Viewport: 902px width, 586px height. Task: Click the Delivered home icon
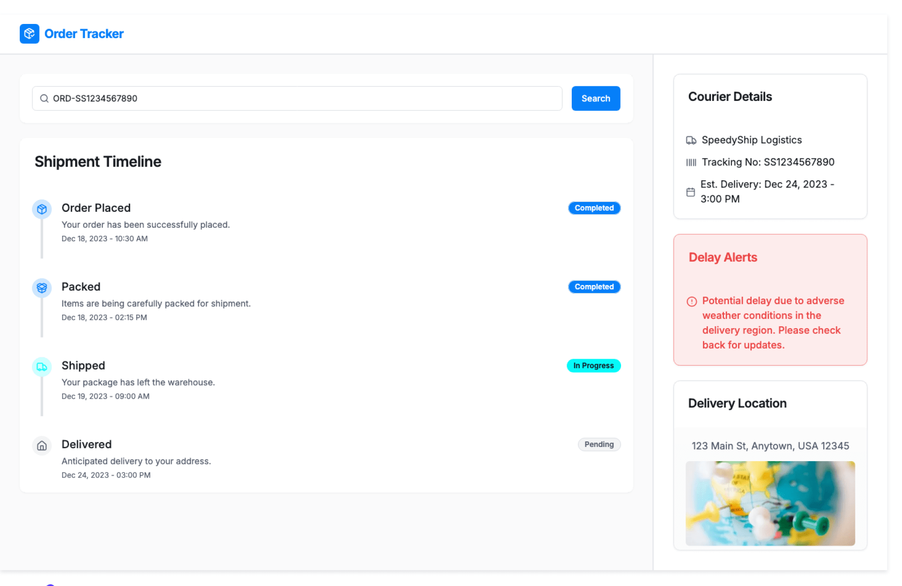42,446
